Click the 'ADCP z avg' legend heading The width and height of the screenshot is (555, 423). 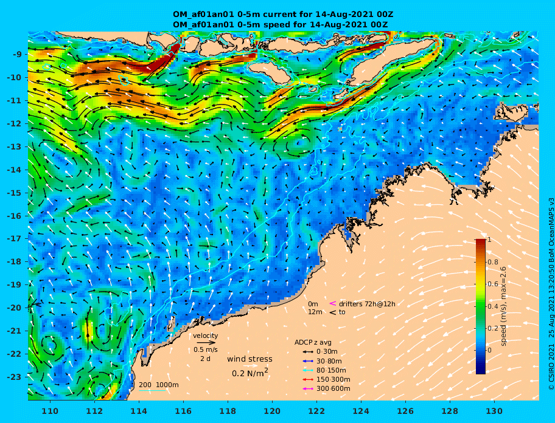point(313,342)
